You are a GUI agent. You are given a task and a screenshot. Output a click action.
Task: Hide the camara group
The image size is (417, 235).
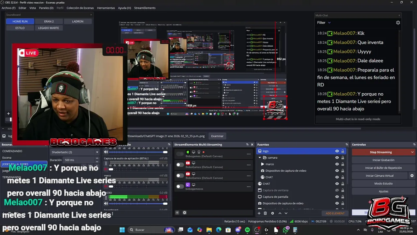pyautogui.click(x=337, y=158)
